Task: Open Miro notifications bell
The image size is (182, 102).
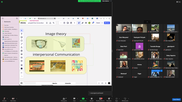Action: click(x=93, y=23)
